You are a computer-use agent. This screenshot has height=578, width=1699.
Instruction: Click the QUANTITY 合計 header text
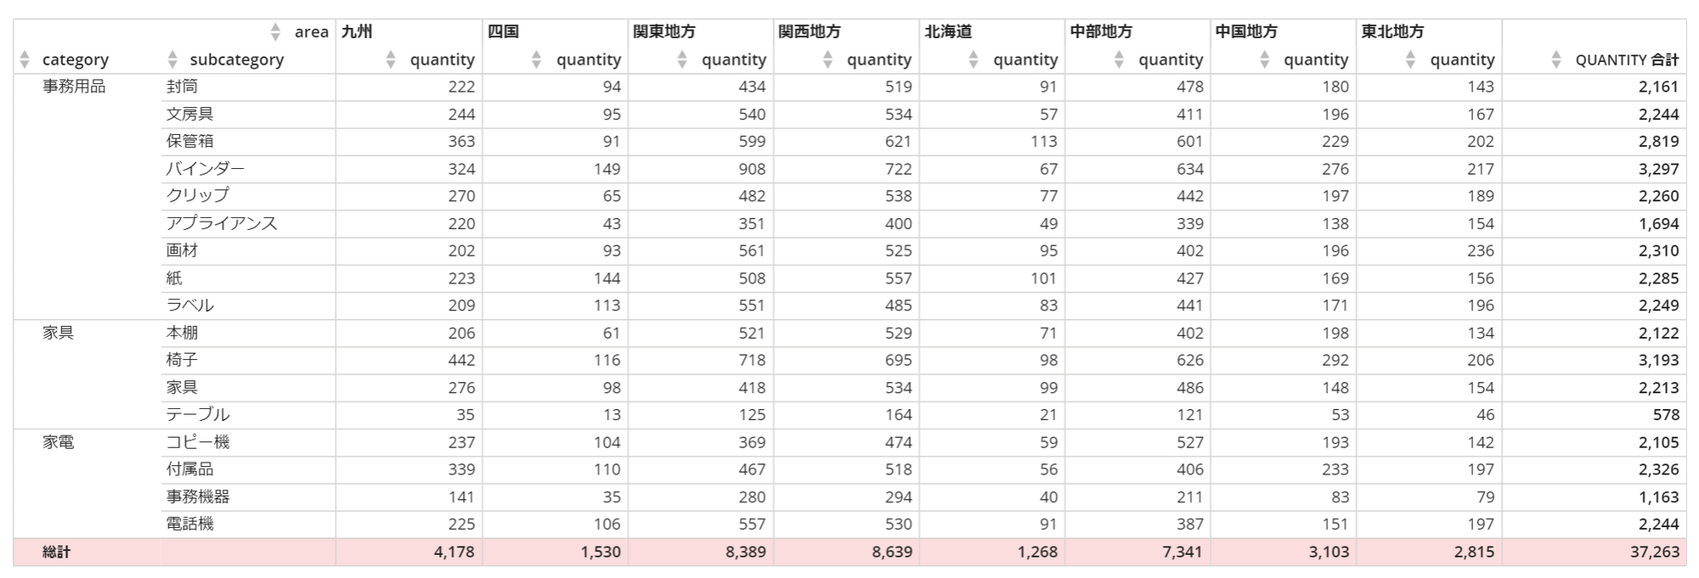coord(1627,60)
